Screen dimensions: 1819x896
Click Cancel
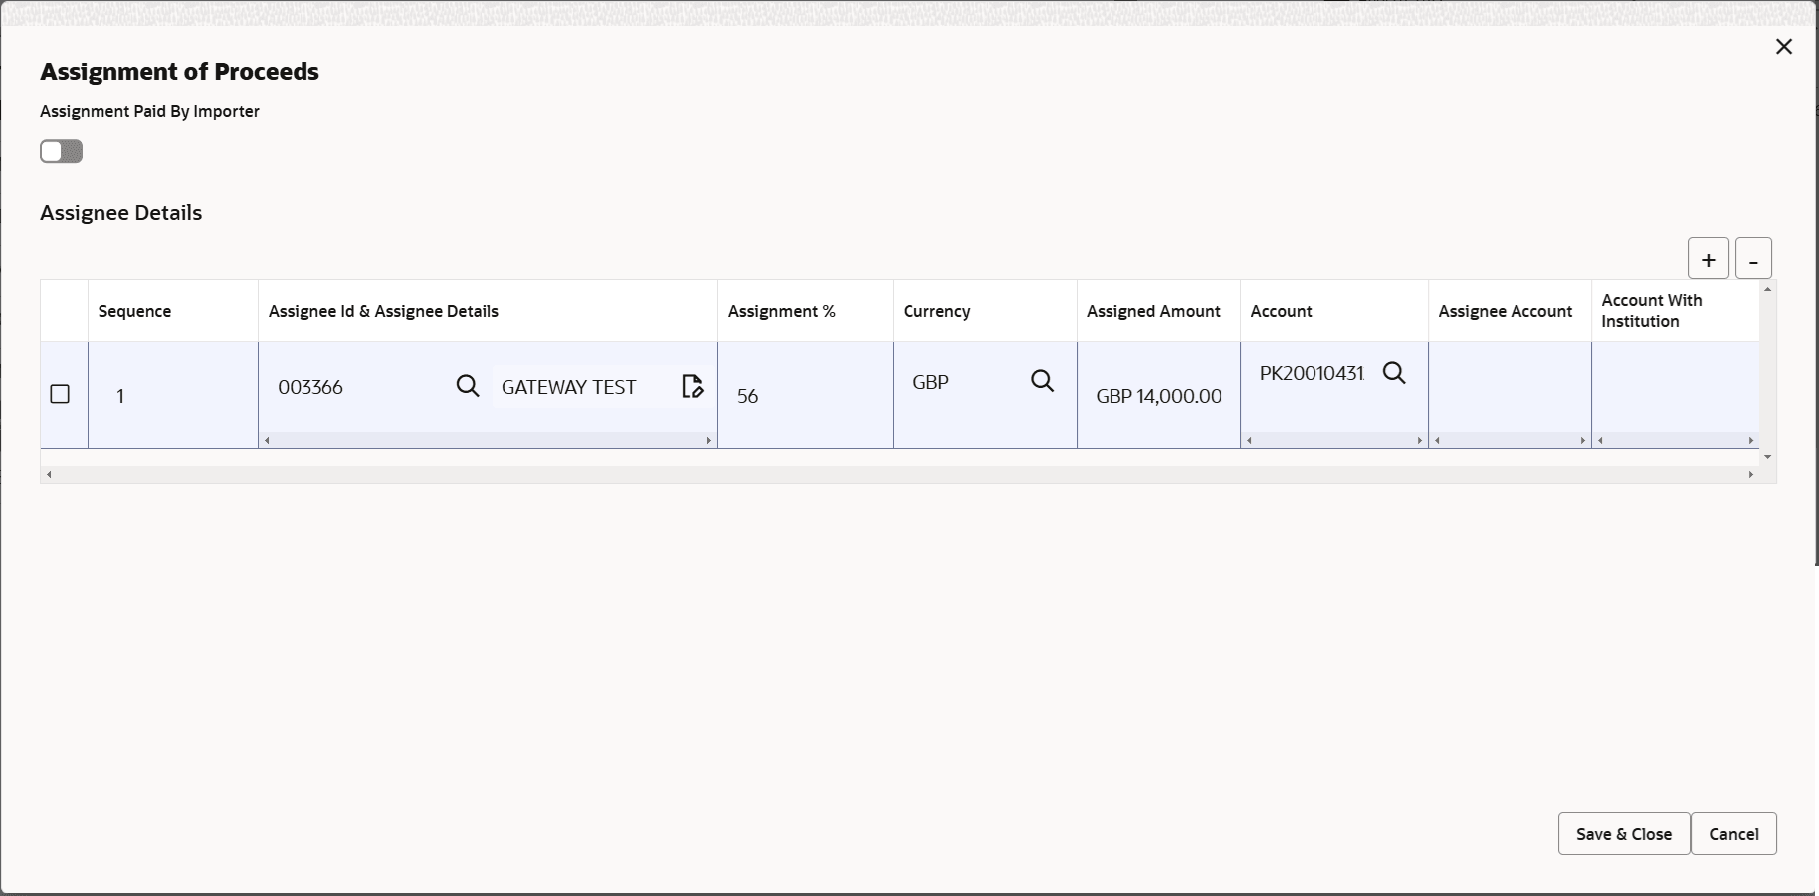(x=1733, y=833)
